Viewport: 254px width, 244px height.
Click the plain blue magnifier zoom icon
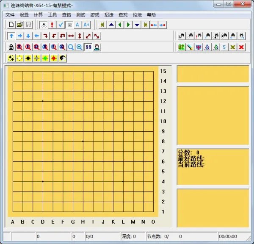[71, 47]
